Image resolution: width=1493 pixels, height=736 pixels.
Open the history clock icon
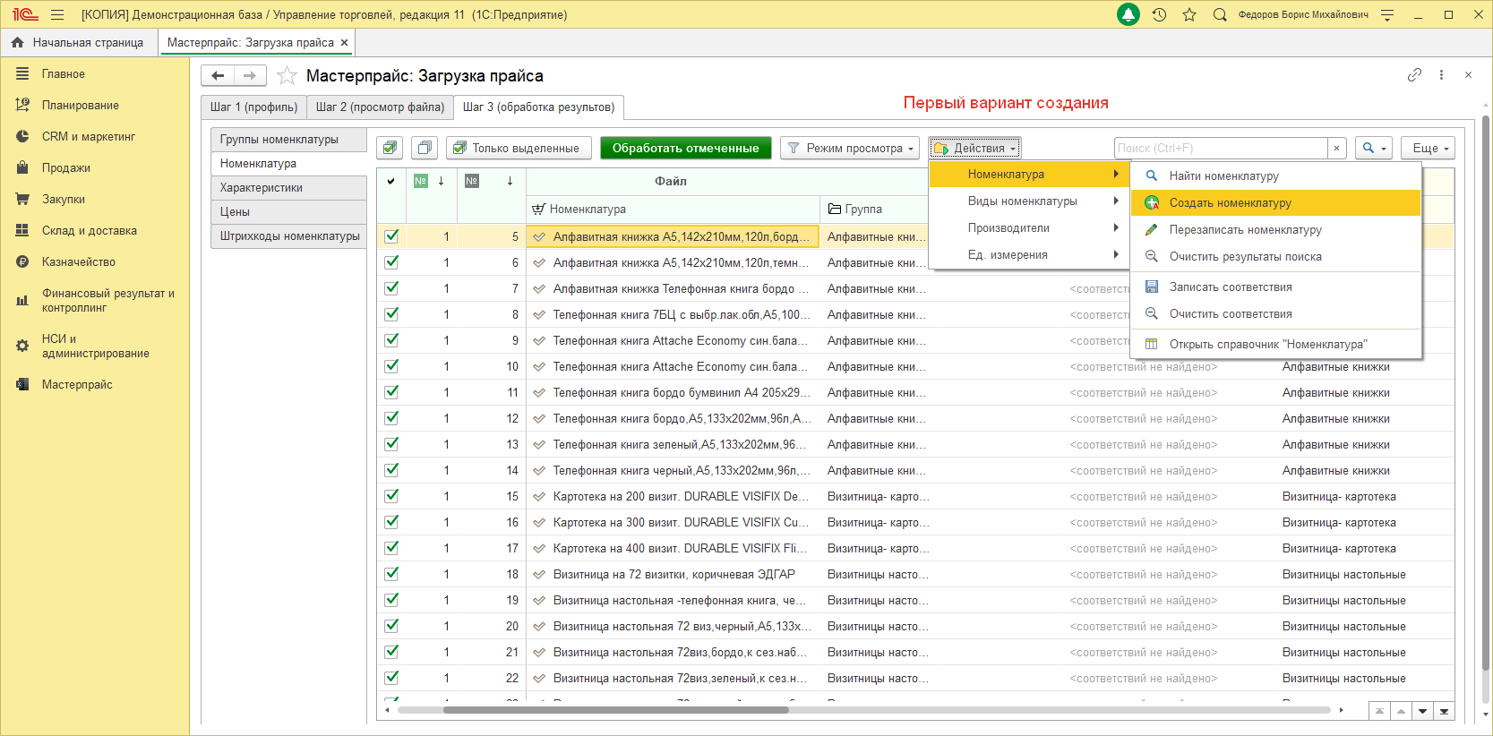point(1159,15)
